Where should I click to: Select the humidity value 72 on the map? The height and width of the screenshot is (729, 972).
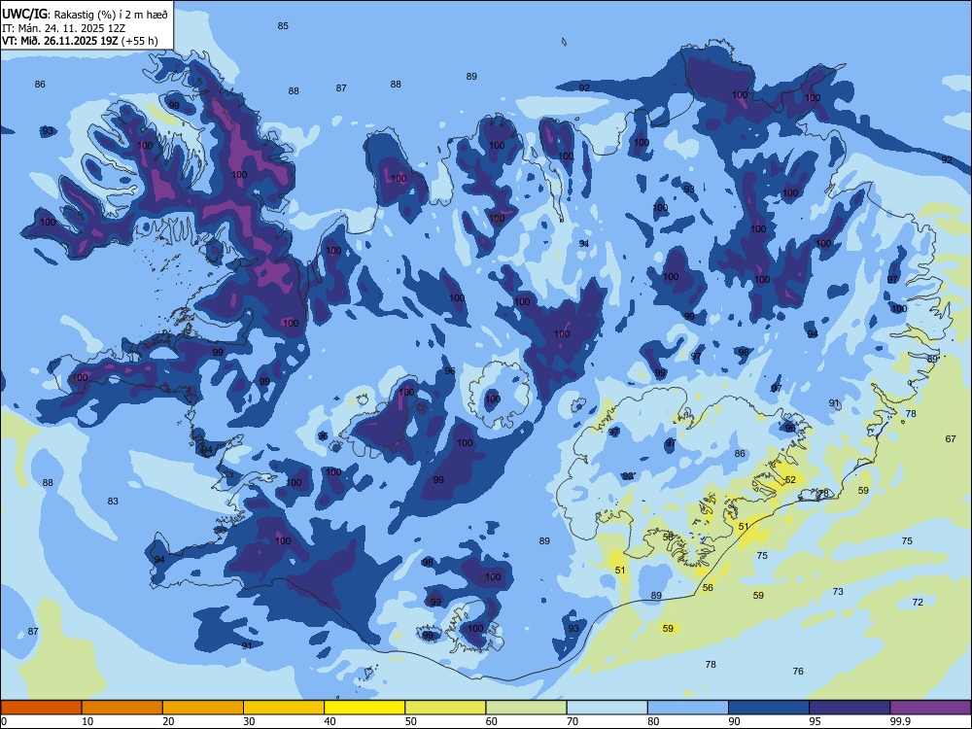click(x=918, y=602)
